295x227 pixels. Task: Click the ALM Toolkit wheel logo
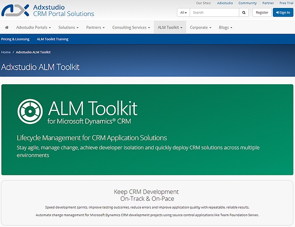(30, 111)
